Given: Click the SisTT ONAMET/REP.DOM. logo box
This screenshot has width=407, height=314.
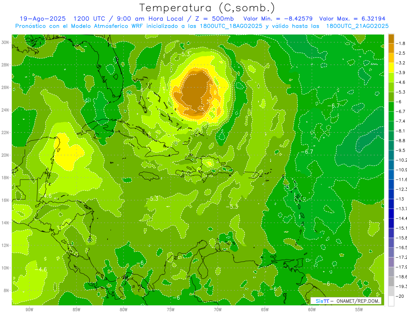Looking at the screenshot, I should (x=346, y=301).
